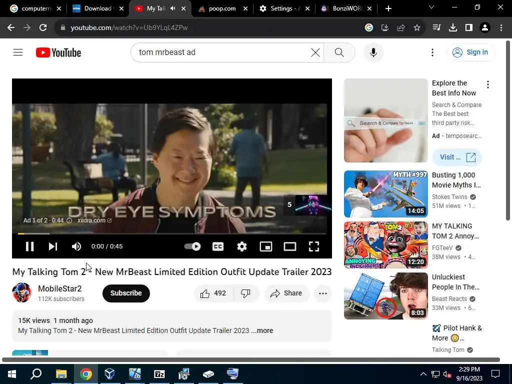Install app icon in address bar
512x384 pixels.
pyautogui.click(x=385, y=28)
